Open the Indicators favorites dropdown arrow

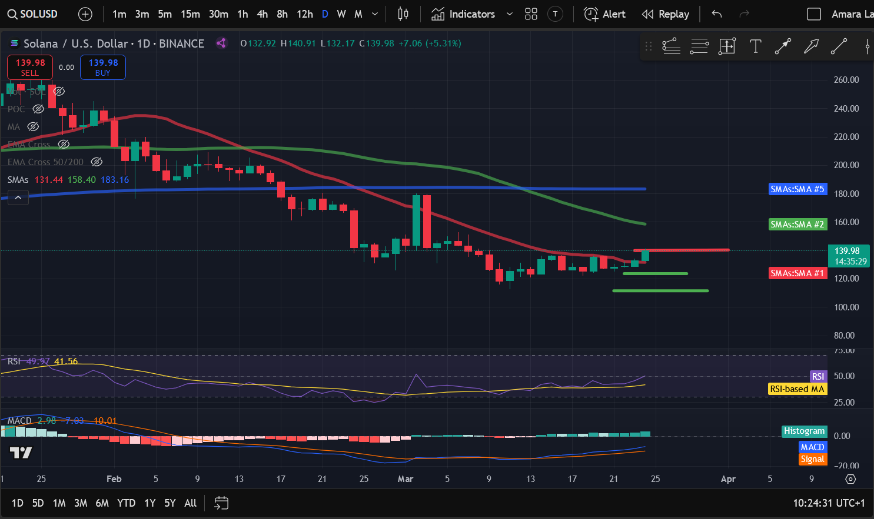(510, 14)
